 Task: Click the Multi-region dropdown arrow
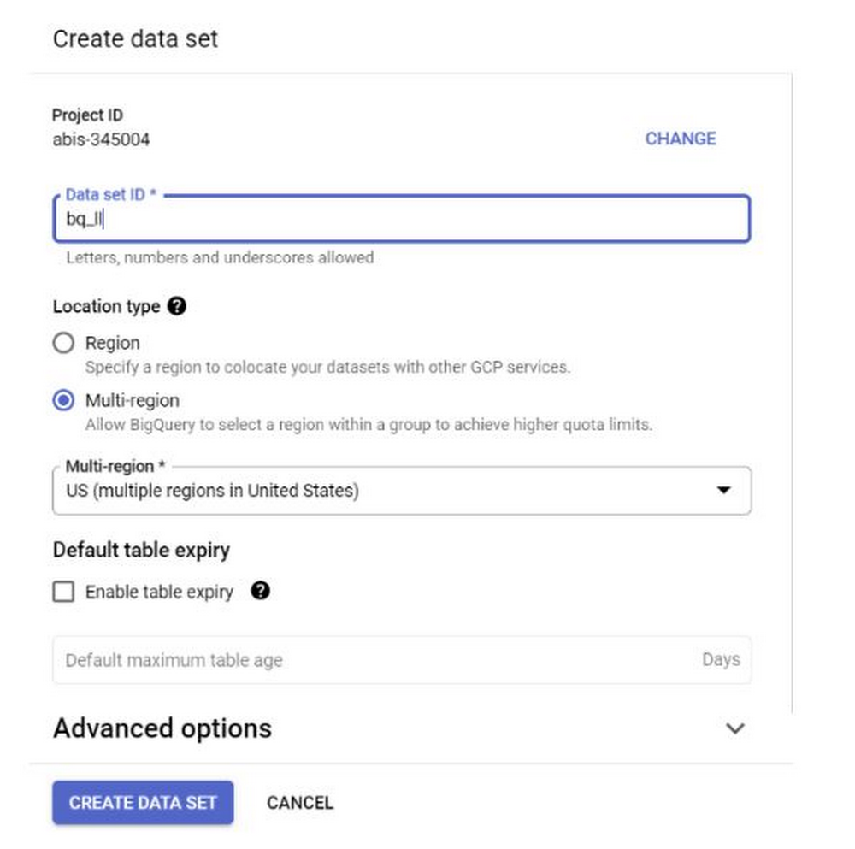(x=723, y=491)
